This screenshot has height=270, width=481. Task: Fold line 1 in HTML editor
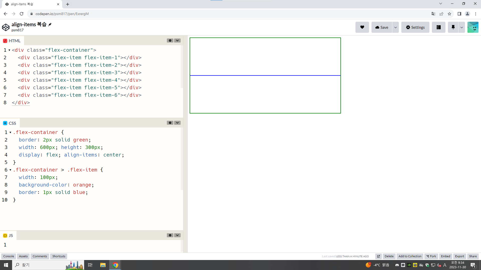coord(10,50)
